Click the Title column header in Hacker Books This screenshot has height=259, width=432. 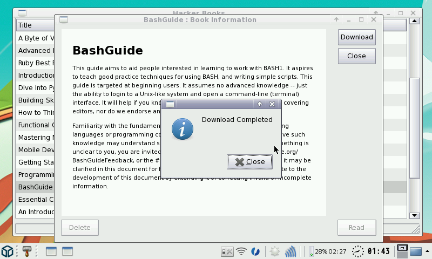click(35, 25)
